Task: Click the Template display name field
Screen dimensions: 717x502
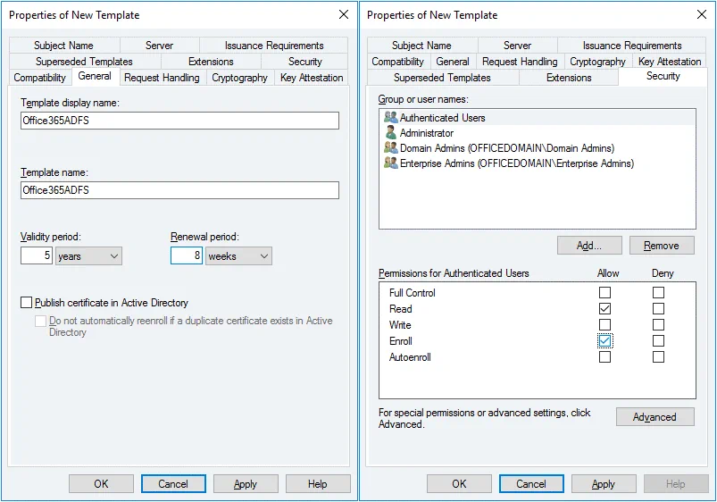Action: [179, 121]
